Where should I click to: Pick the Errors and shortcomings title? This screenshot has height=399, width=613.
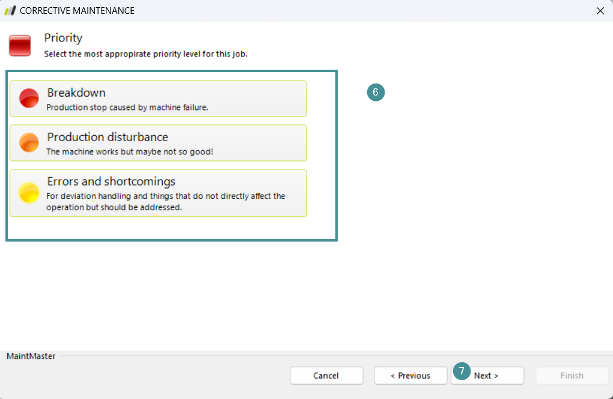tap(111, 181)
